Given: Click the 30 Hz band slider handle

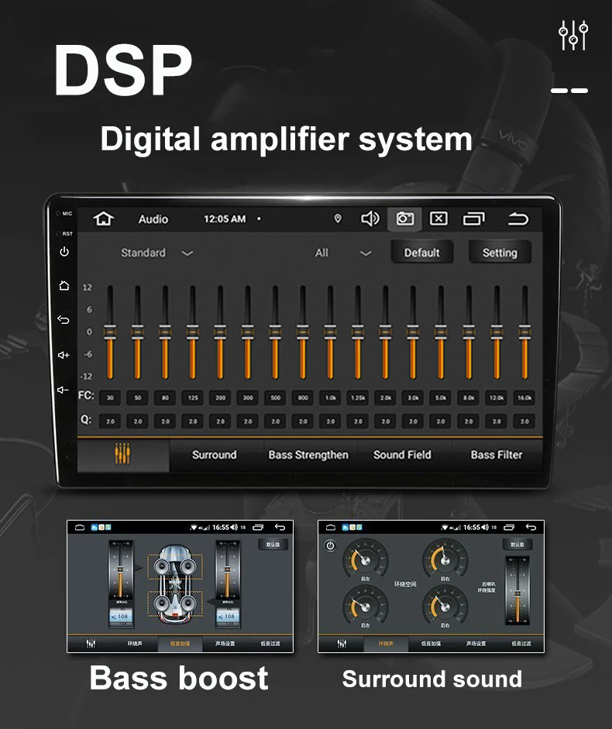Looking at the screenshot, I should [x=110, y=332].
